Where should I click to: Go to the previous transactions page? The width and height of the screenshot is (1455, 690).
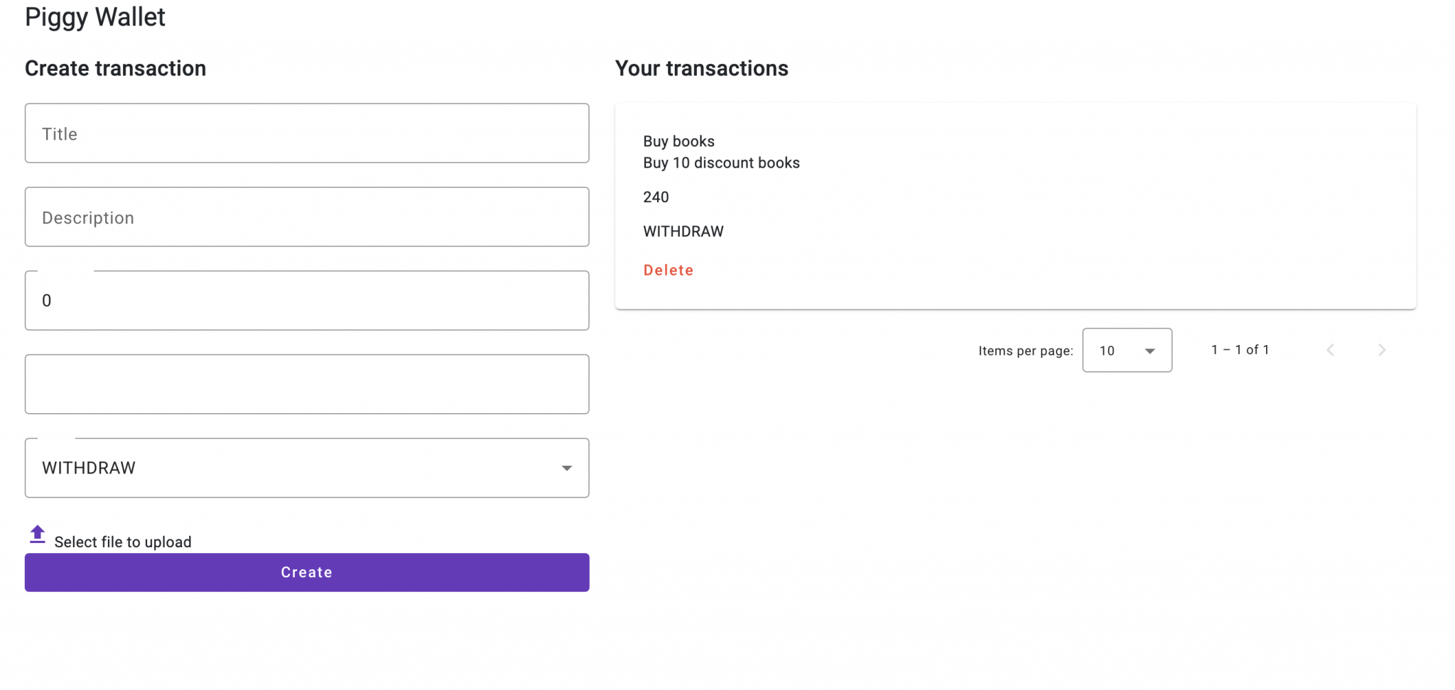(x=1330, y=350)
